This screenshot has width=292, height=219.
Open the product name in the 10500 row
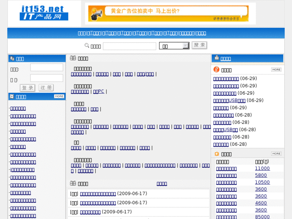point(227,182)
